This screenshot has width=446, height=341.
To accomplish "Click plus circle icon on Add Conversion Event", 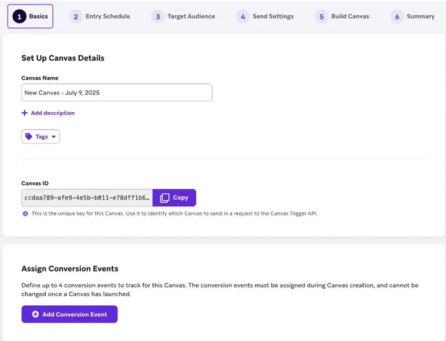I will pos(35,314).
